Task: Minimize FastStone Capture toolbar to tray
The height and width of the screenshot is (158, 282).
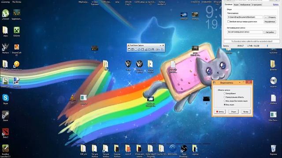Action: 160,46
